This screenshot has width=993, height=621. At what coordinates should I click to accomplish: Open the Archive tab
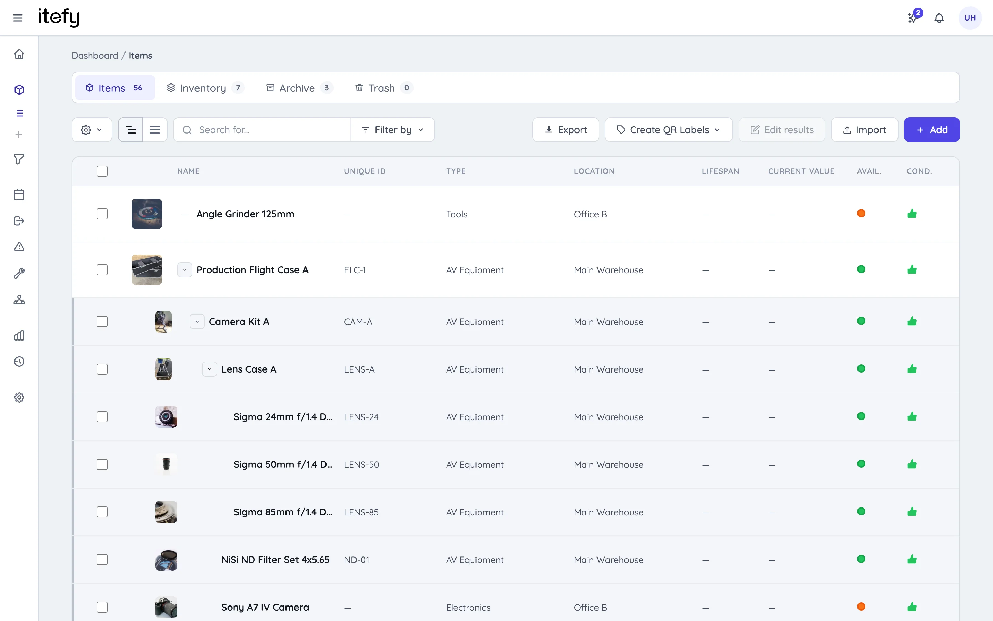(x=299, y=88)
